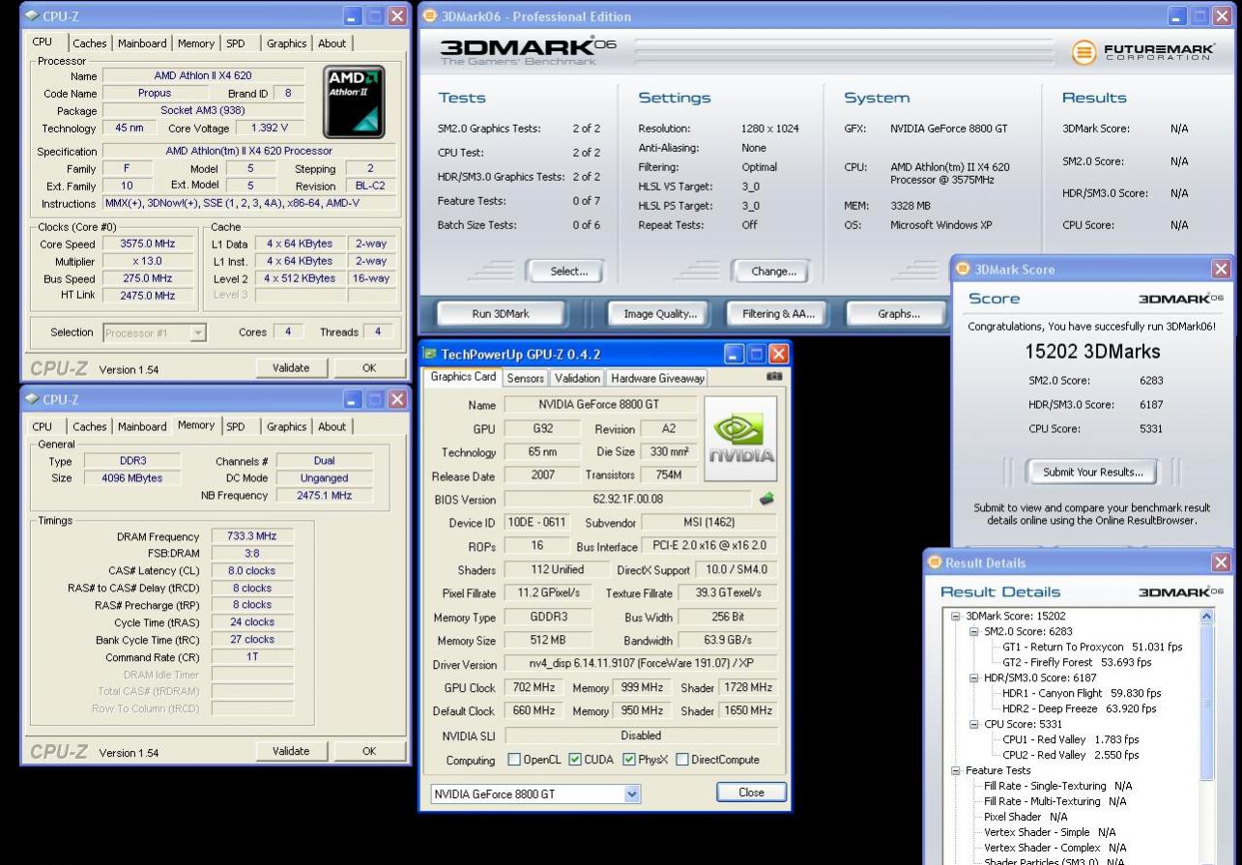Collapse the 3DMark Score: 15202 tree node

[957, 616]
